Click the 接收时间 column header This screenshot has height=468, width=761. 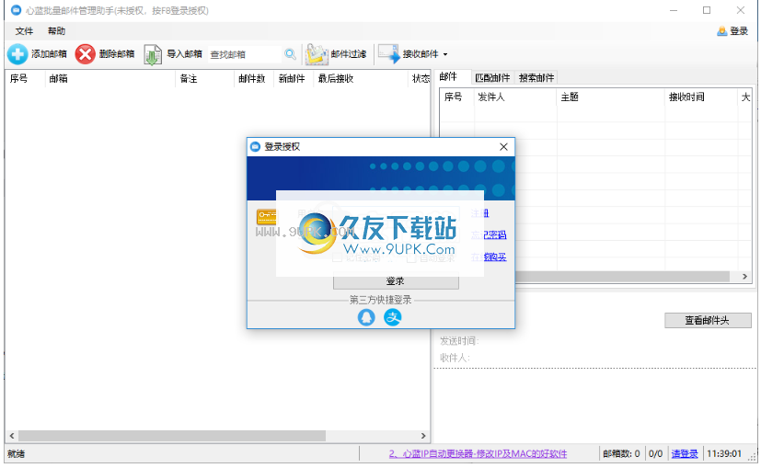point(686,97)
